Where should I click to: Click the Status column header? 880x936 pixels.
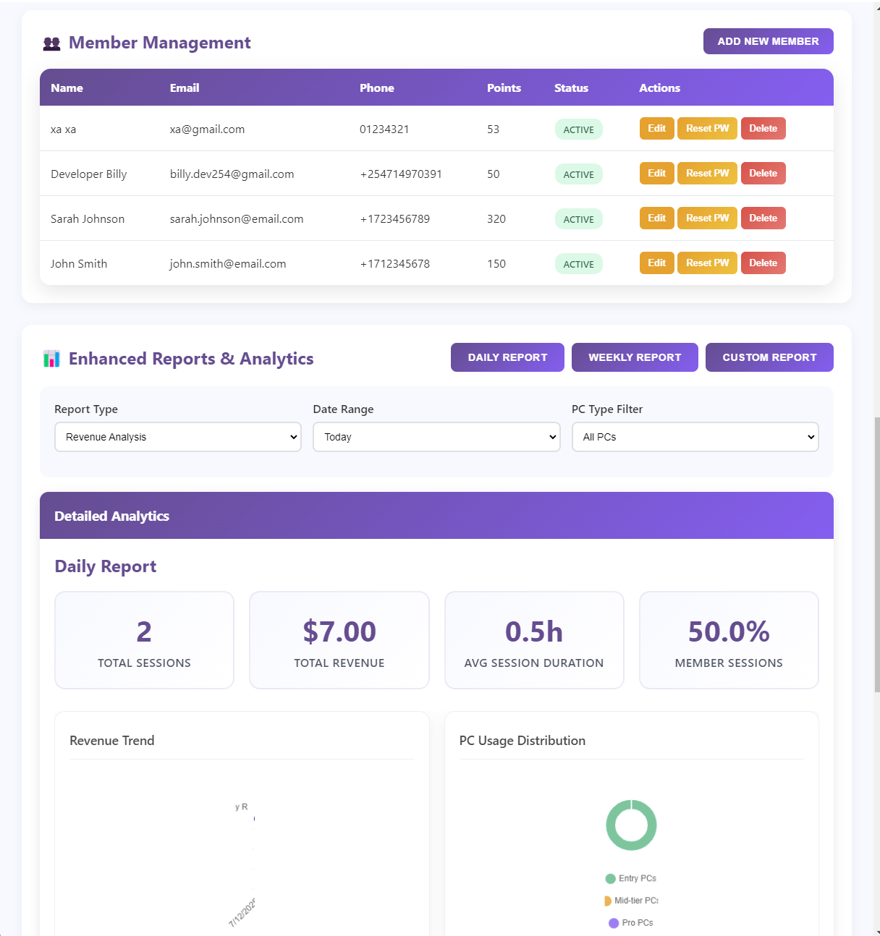pyautogui.click(x=571, y=88)
